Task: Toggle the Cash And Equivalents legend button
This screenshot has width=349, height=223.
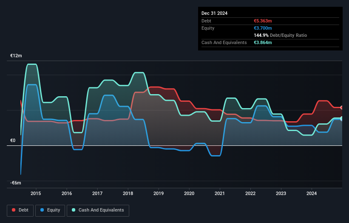Action: tap(98, 210)
